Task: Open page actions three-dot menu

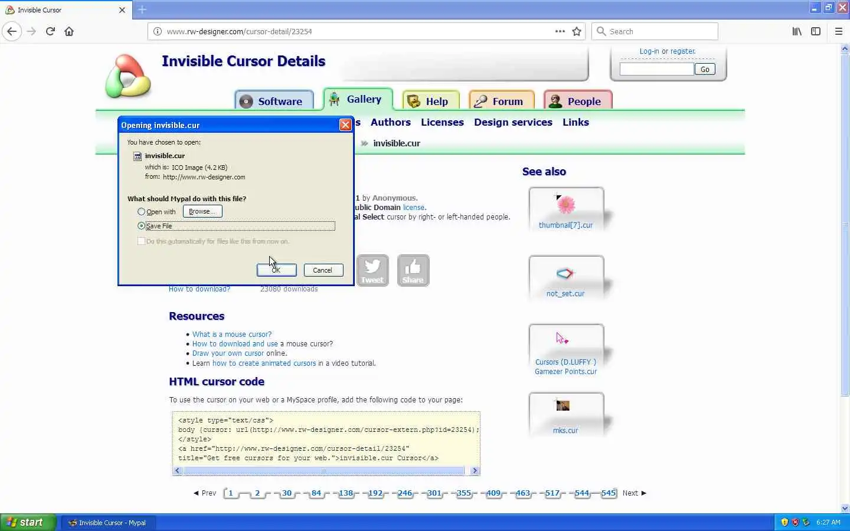Action: (560, 31)
